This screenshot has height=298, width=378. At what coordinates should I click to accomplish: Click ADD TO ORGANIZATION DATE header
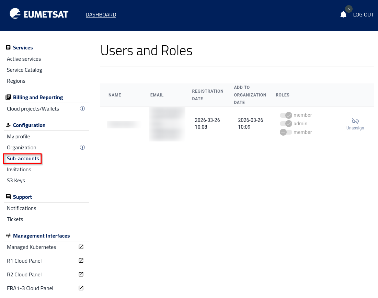(250, 95)
